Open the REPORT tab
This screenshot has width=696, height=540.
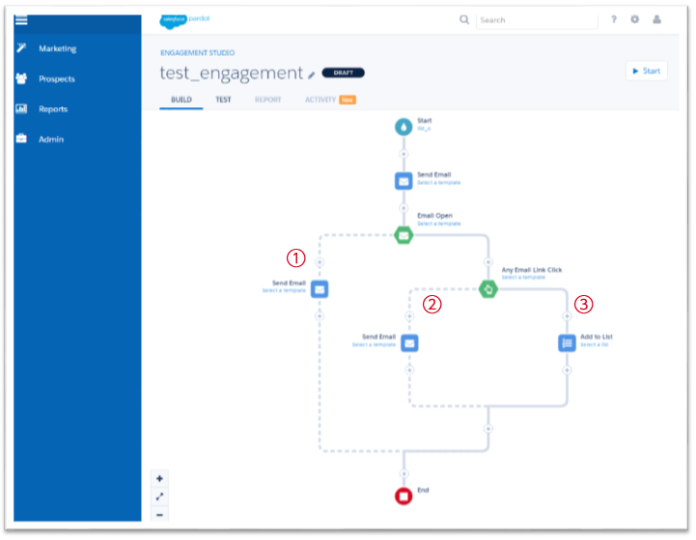(266, 99)
